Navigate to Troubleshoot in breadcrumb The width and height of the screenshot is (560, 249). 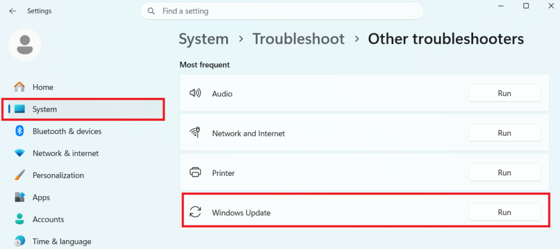[x=299, y=39]
